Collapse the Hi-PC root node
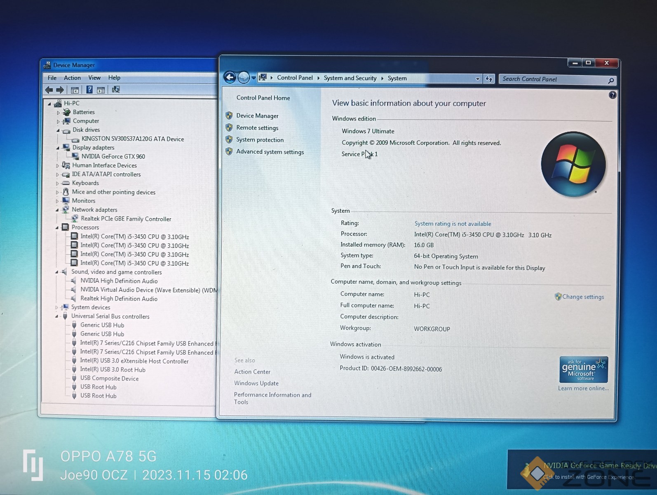The width and height of the screenshot is (657, 495). pyautogui.click(x=49, y=104)
